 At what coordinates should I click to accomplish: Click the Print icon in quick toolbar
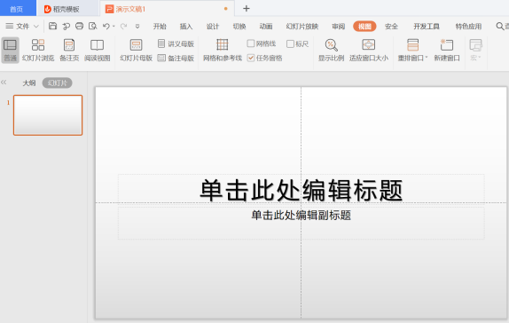pos(79,26)
